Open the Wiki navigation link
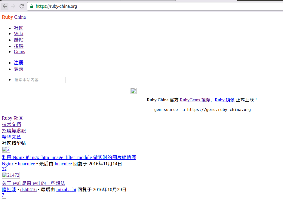The width and height of the screenshot is (283, 199). 18,34
